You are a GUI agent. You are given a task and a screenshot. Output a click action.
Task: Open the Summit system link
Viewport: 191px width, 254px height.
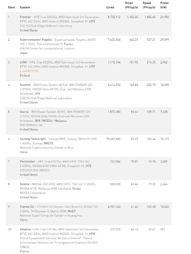coord(25,85)
